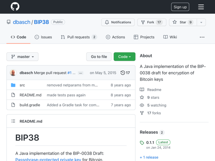Click the README.md file icon

tap(13, 95)
